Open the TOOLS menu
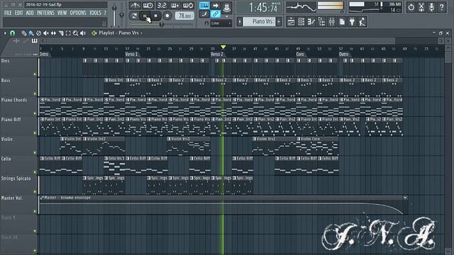The image size is (454, 255). click(x=95, y=13)
